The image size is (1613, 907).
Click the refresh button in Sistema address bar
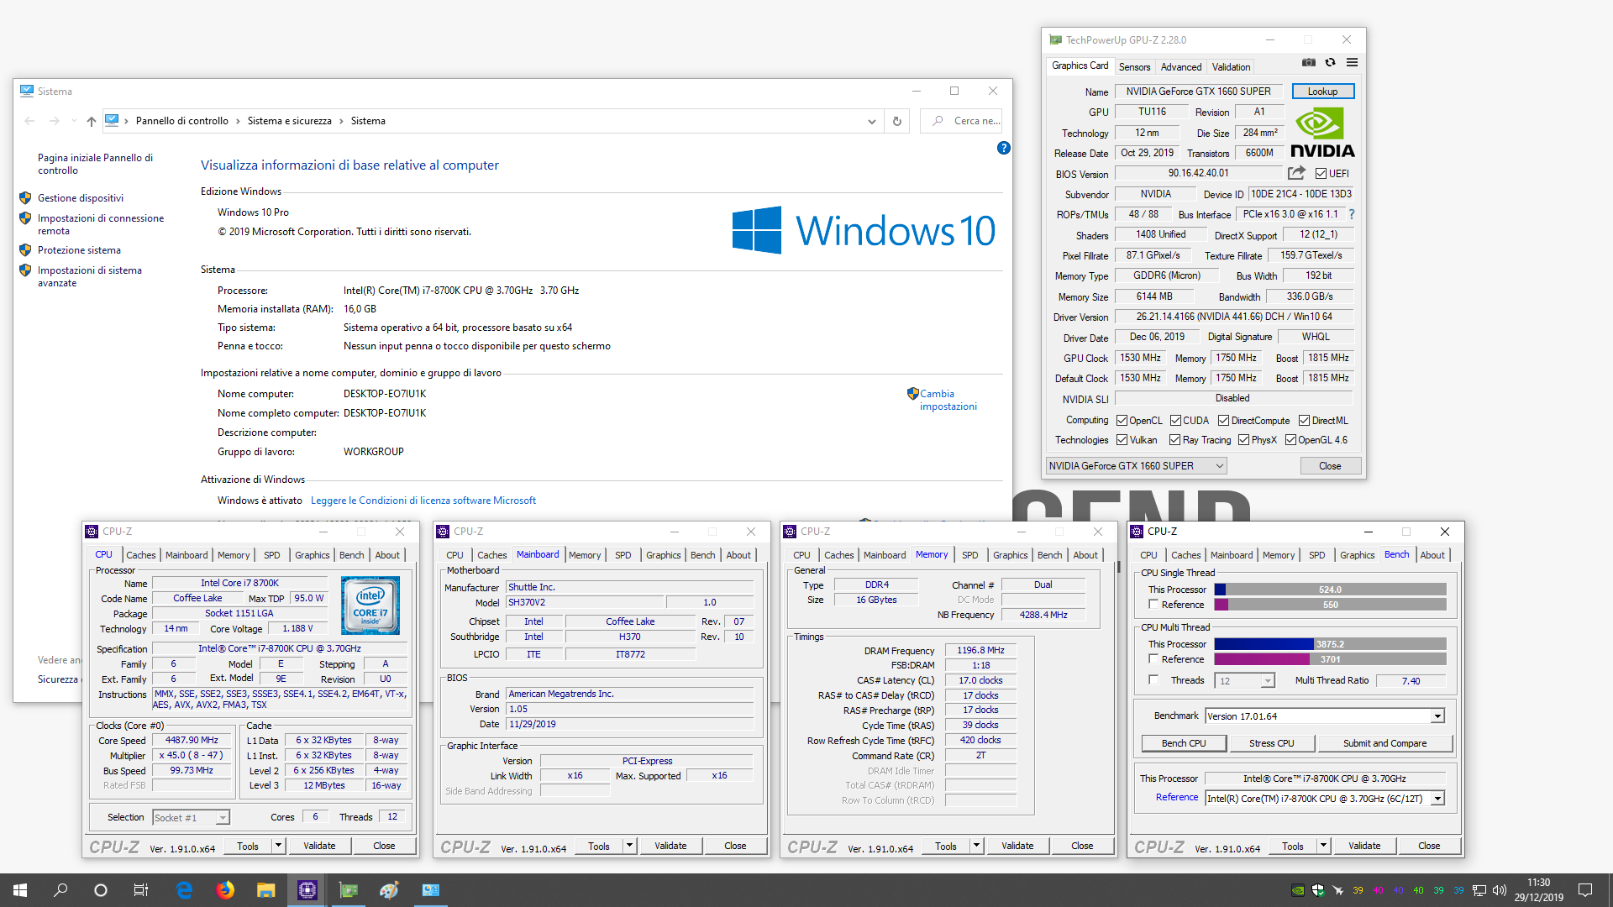click(896, 121)
